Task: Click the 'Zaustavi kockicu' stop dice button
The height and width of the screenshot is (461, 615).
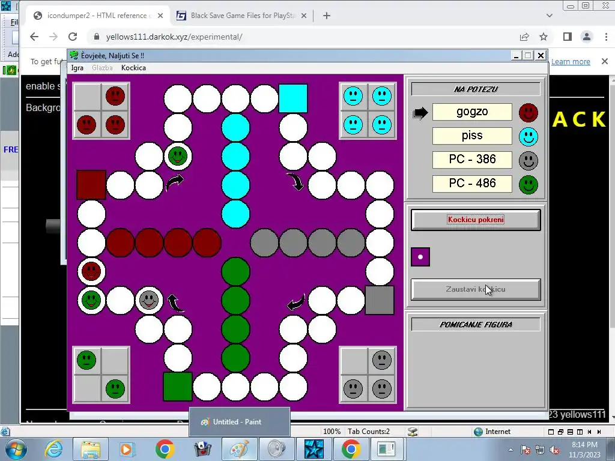Action: pyautogui.click(x=476, y=290)
